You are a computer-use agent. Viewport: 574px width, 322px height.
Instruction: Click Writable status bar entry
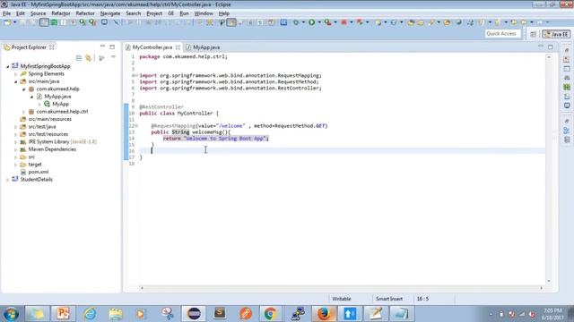coord(341,299)
